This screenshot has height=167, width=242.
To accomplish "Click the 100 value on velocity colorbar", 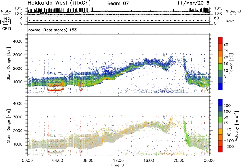I will [x=227, y=112].
